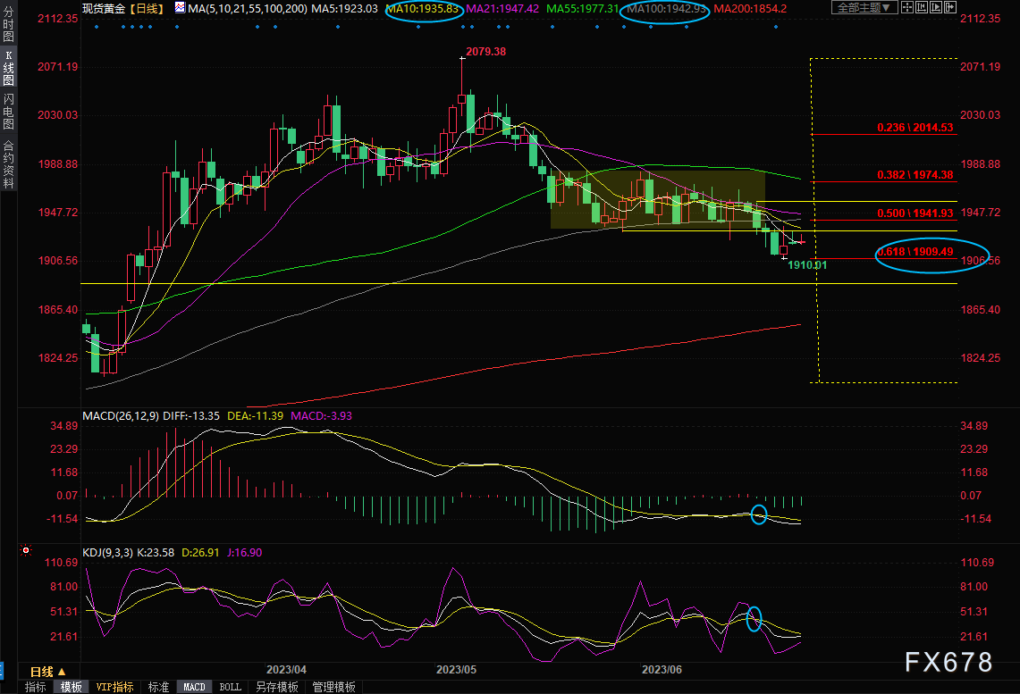Toggle the MACD indicator button
Viewport: 1020px width, 694px height.
coord(194,687)
